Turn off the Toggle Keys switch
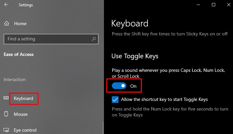 tap(119, 86)
